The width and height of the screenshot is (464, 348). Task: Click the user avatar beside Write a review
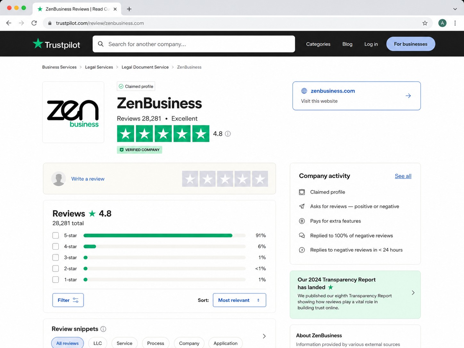(x=59, y=179)
